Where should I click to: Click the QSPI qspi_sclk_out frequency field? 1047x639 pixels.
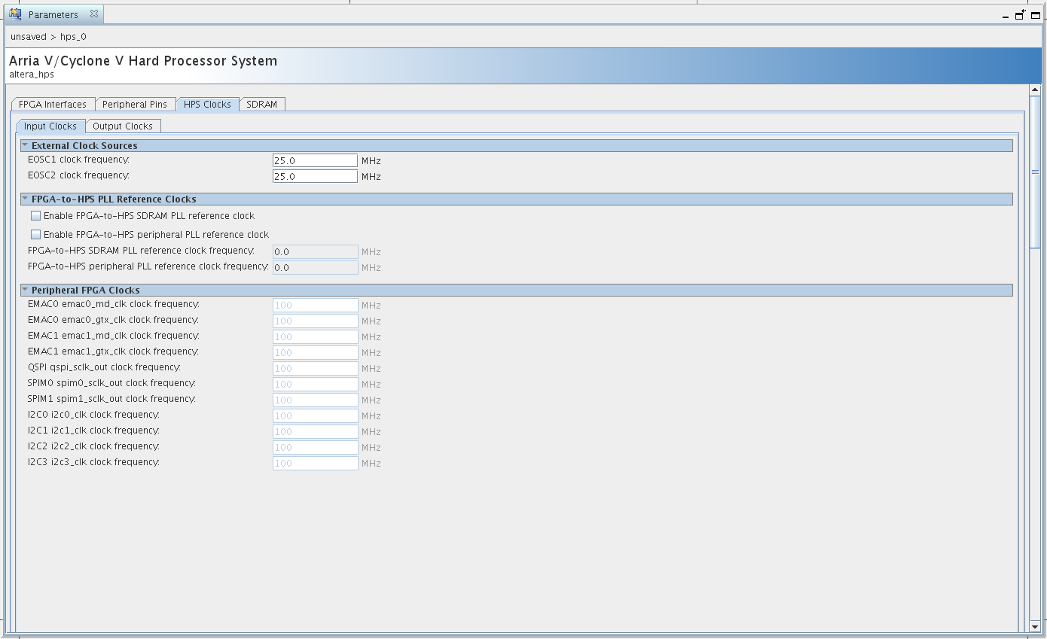point(315,368)
